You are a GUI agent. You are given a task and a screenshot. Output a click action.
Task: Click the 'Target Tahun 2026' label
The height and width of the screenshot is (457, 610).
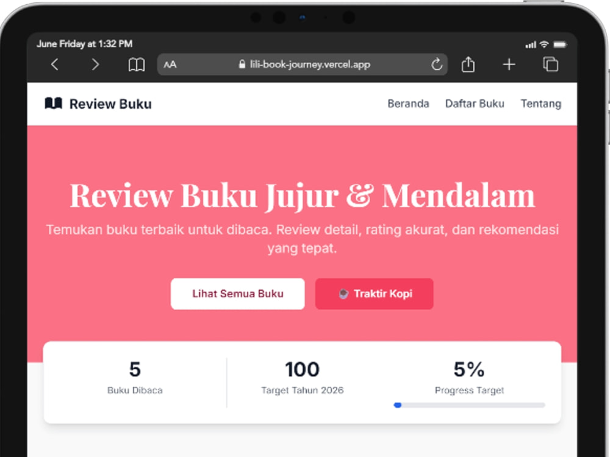[303, 390]
